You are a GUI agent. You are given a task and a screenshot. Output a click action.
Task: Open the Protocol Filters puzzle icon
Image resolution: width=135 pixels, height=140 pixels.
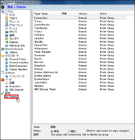click(x=7, y=59)
